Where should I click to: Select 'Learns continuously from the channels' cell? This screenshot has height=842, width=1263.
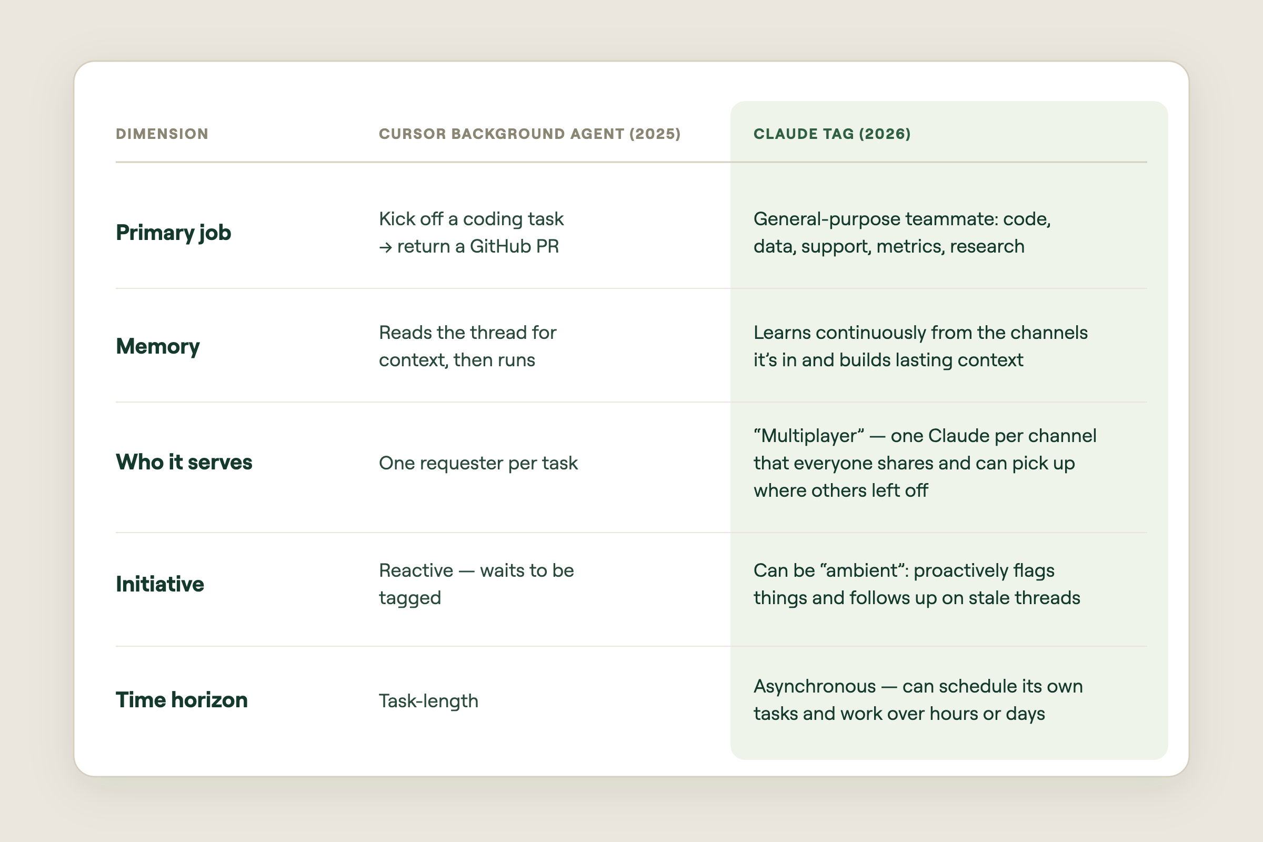(x=920, y=346)
